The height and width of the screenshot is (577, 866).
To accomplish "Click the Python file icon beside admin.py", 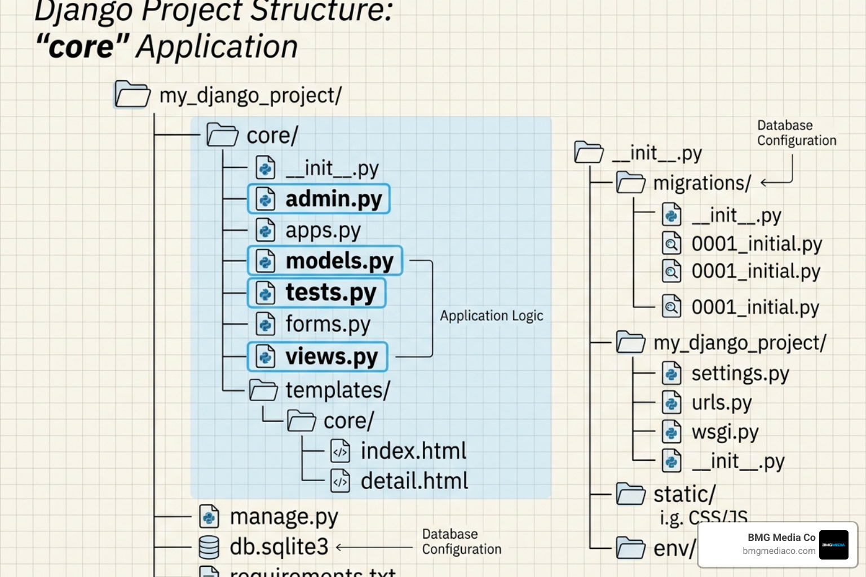I will point(266,199).
